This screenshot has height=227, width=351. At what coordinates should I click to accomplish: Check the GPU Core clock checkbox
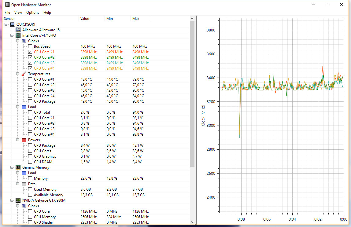(30, 211)
